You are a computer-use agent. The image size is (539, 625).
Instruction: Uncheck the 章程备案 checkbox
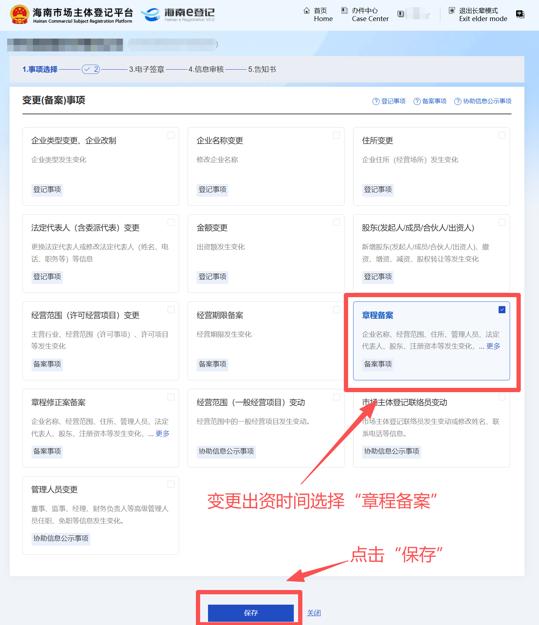[x=502, y=310]
